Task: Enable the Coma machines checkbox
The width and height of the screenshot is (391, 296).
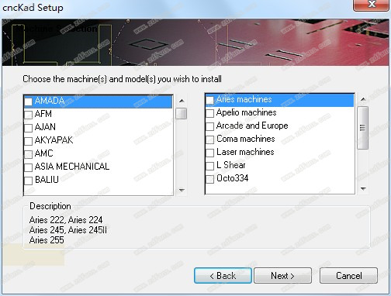Action: [x=210, y=139]
